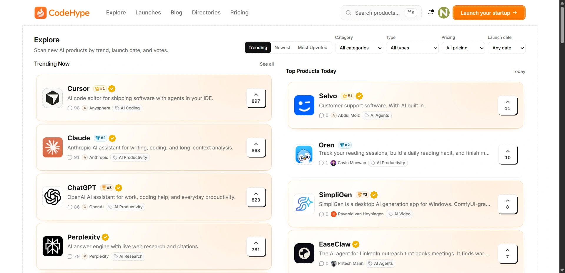Open EaseClaw product logo

coord(304,253)
